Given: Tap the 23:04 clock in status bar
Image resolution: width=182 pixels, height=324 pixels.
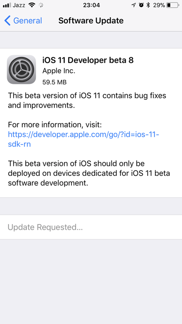Looking at the screenshot, I should (91, 5).
